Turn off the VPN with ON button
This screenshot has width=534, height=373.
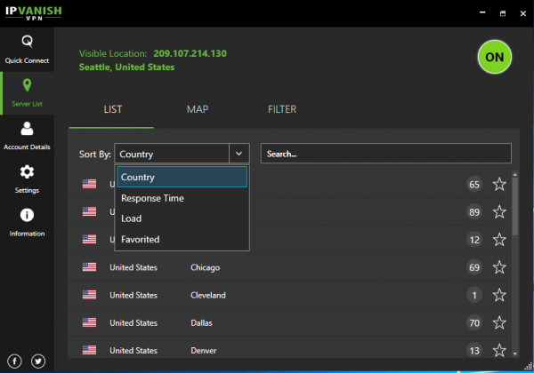[x=495, y=57]
